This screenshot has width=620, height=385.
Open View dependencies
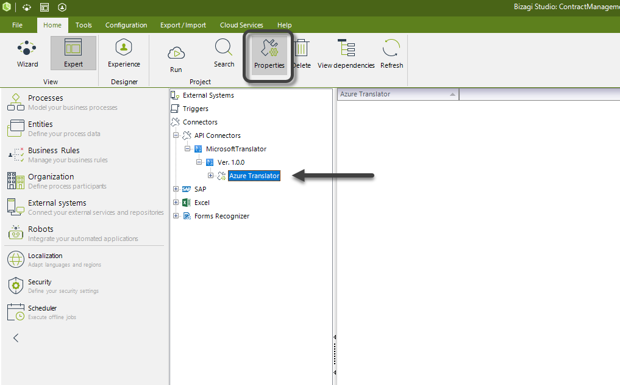click(346, 54)
